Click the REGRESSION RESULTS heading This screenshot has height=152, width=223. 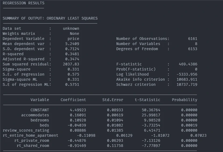click(x=23, y=3)
